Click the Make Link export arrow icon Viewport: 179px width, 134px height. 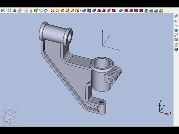3,11
